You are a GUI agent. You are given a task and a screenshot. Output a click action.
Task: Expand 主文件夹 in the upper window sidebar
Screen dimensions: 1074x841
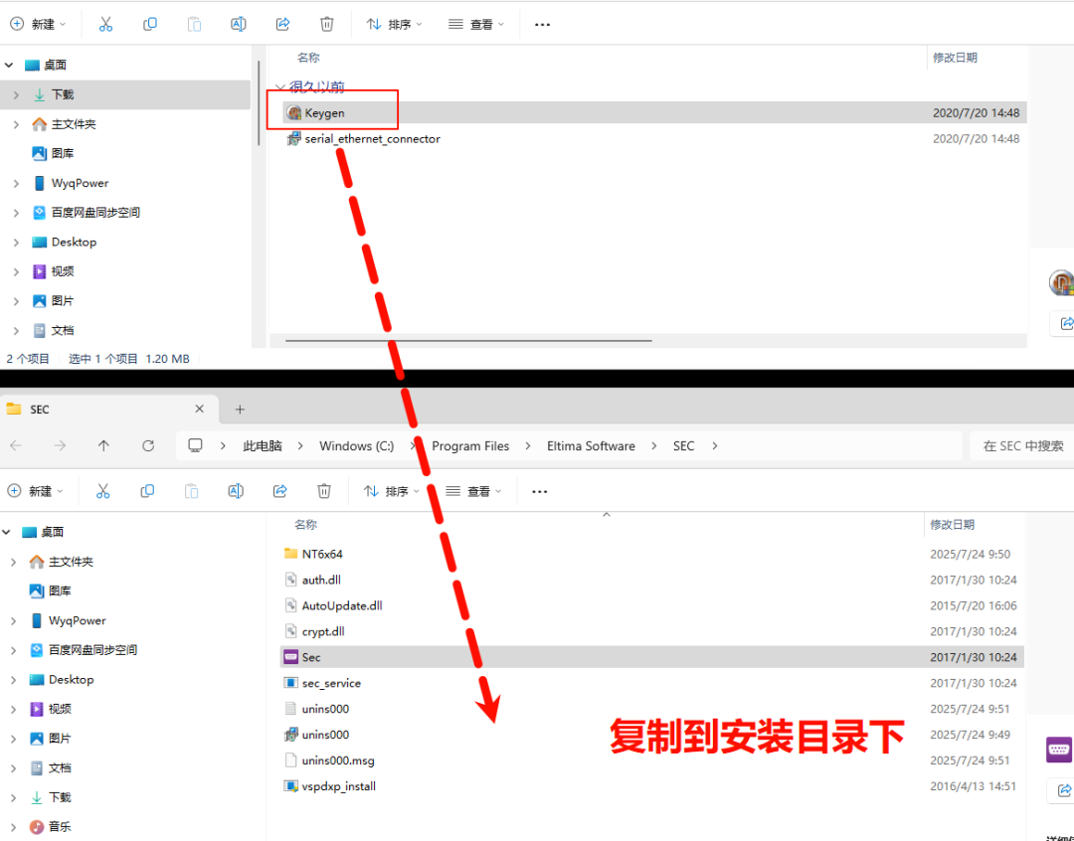pos(17,124)
